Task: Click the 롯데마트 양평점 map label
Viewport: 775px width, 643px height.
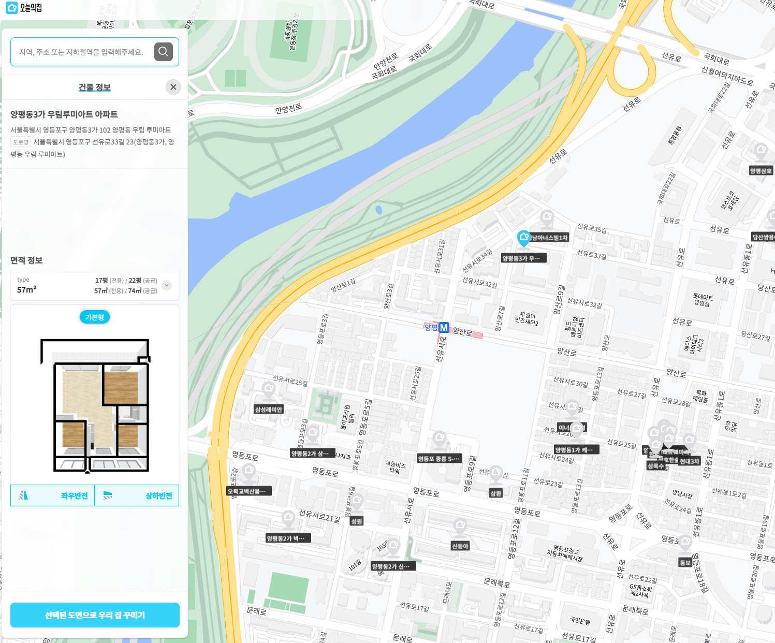Action: [x=703, y=300]
